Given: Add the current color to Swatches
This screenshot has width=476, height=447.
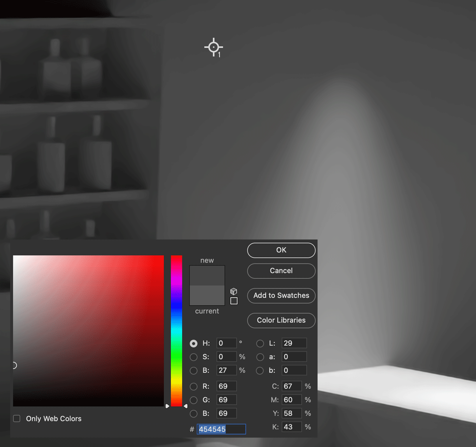Looking at the screenshot, I should 281,296.
